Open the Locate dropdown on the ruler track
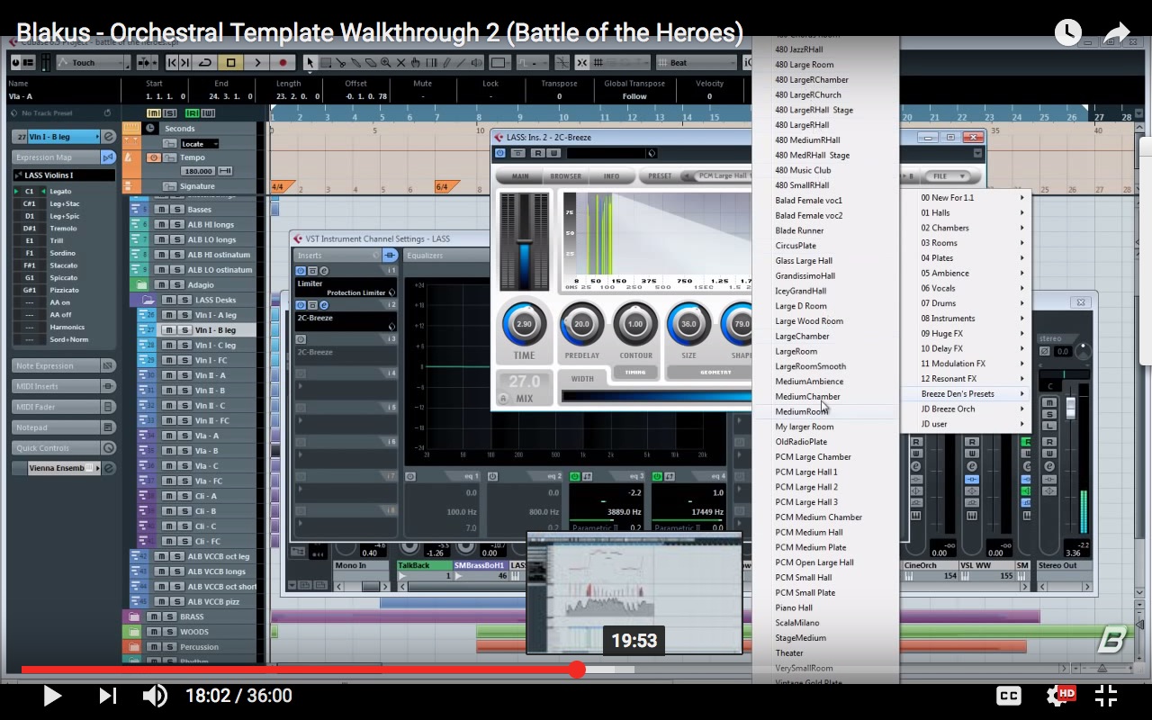Image resolution: width=1152 pixels, height=720 pixels. [x=200, y=144]
